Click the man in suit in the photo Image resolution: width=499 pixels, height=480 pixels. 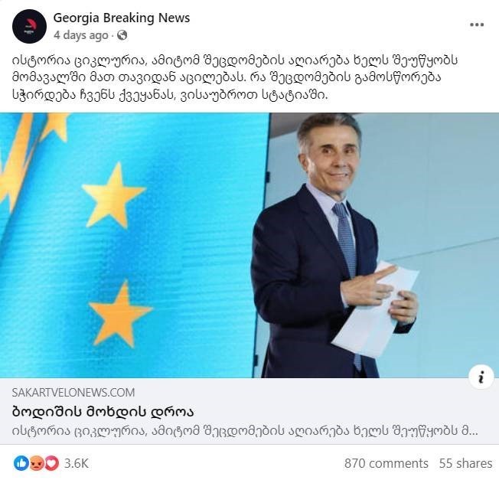coord(334,246)
